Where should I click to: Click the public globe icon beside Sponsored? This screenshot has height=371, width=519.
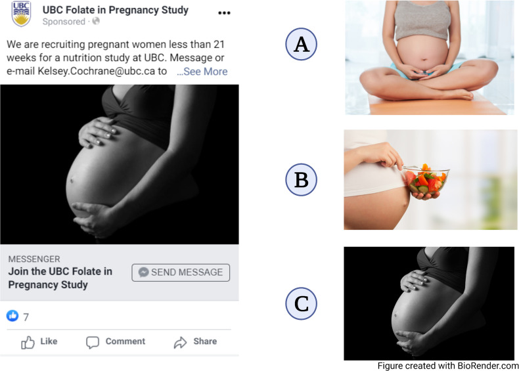click(x=96, y=21)
